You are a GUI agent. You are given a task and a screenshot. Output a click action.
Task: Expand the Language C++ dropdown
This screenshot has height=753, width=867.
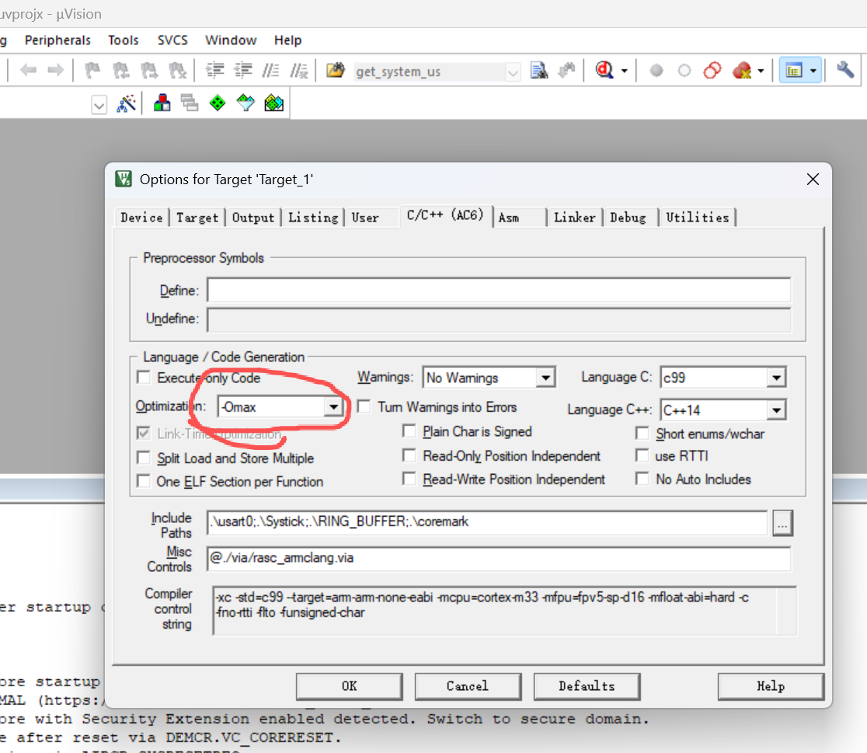[776, 410]
